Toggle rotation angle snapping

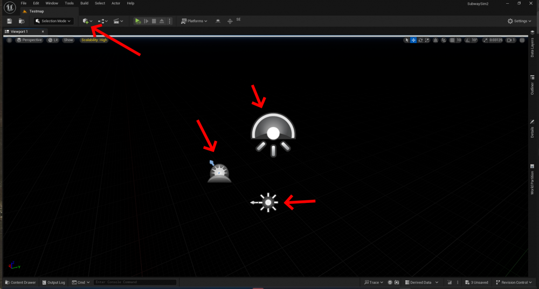click(468, 40)
